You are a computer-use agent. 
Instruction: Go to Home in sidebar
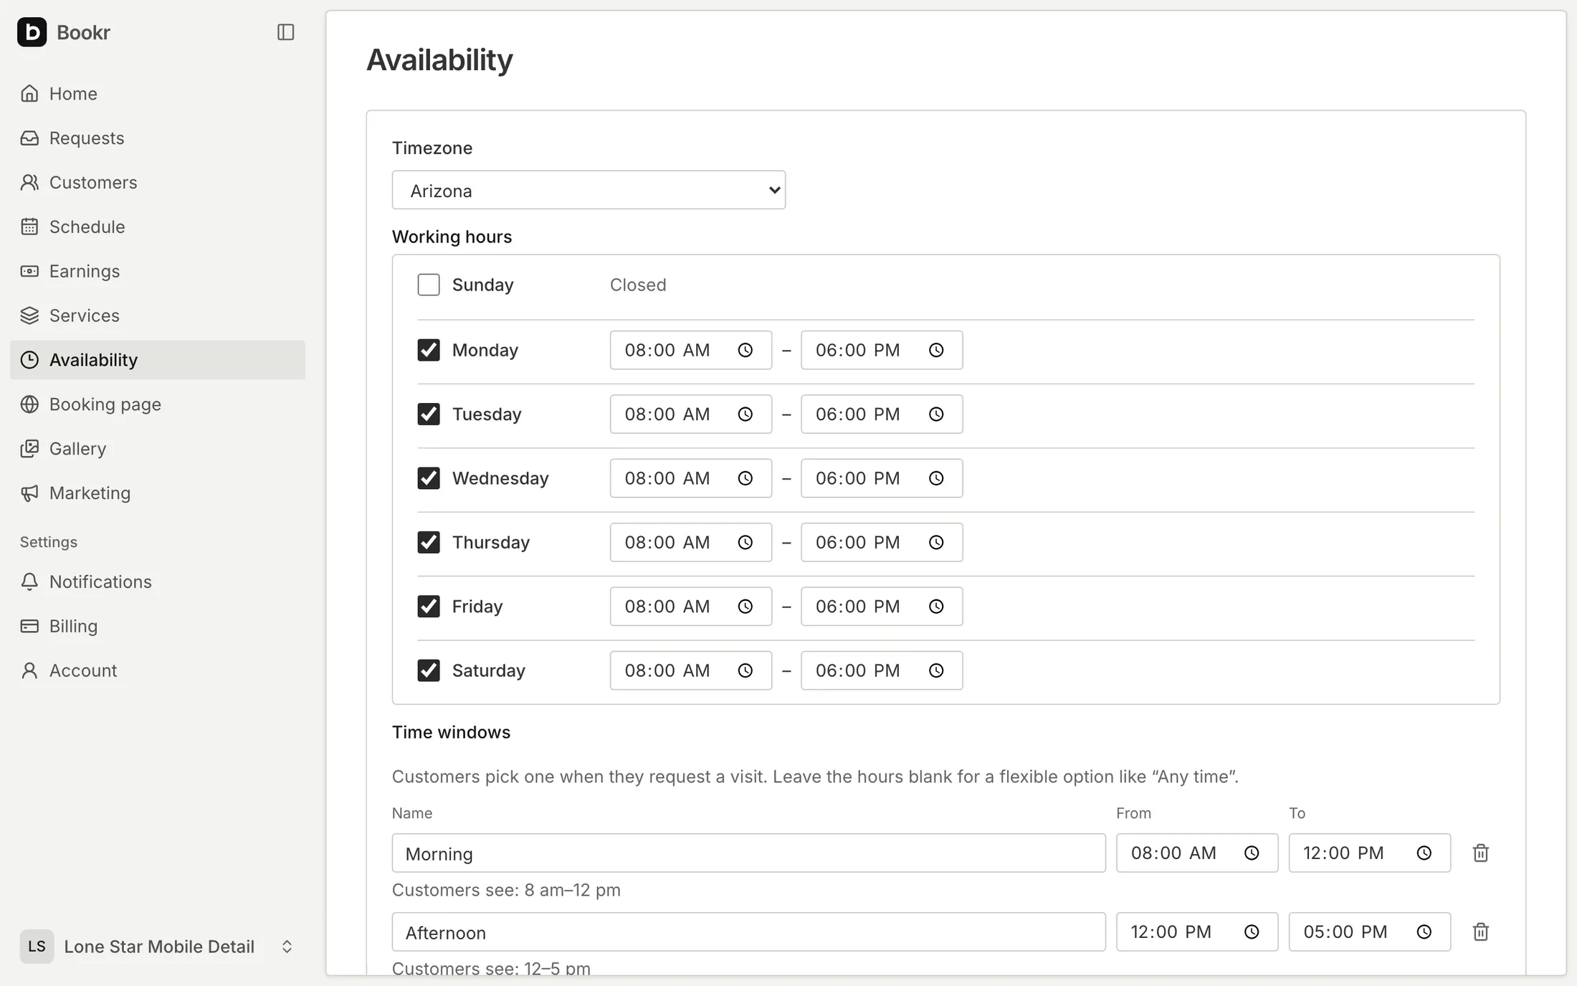click(158, 93)
